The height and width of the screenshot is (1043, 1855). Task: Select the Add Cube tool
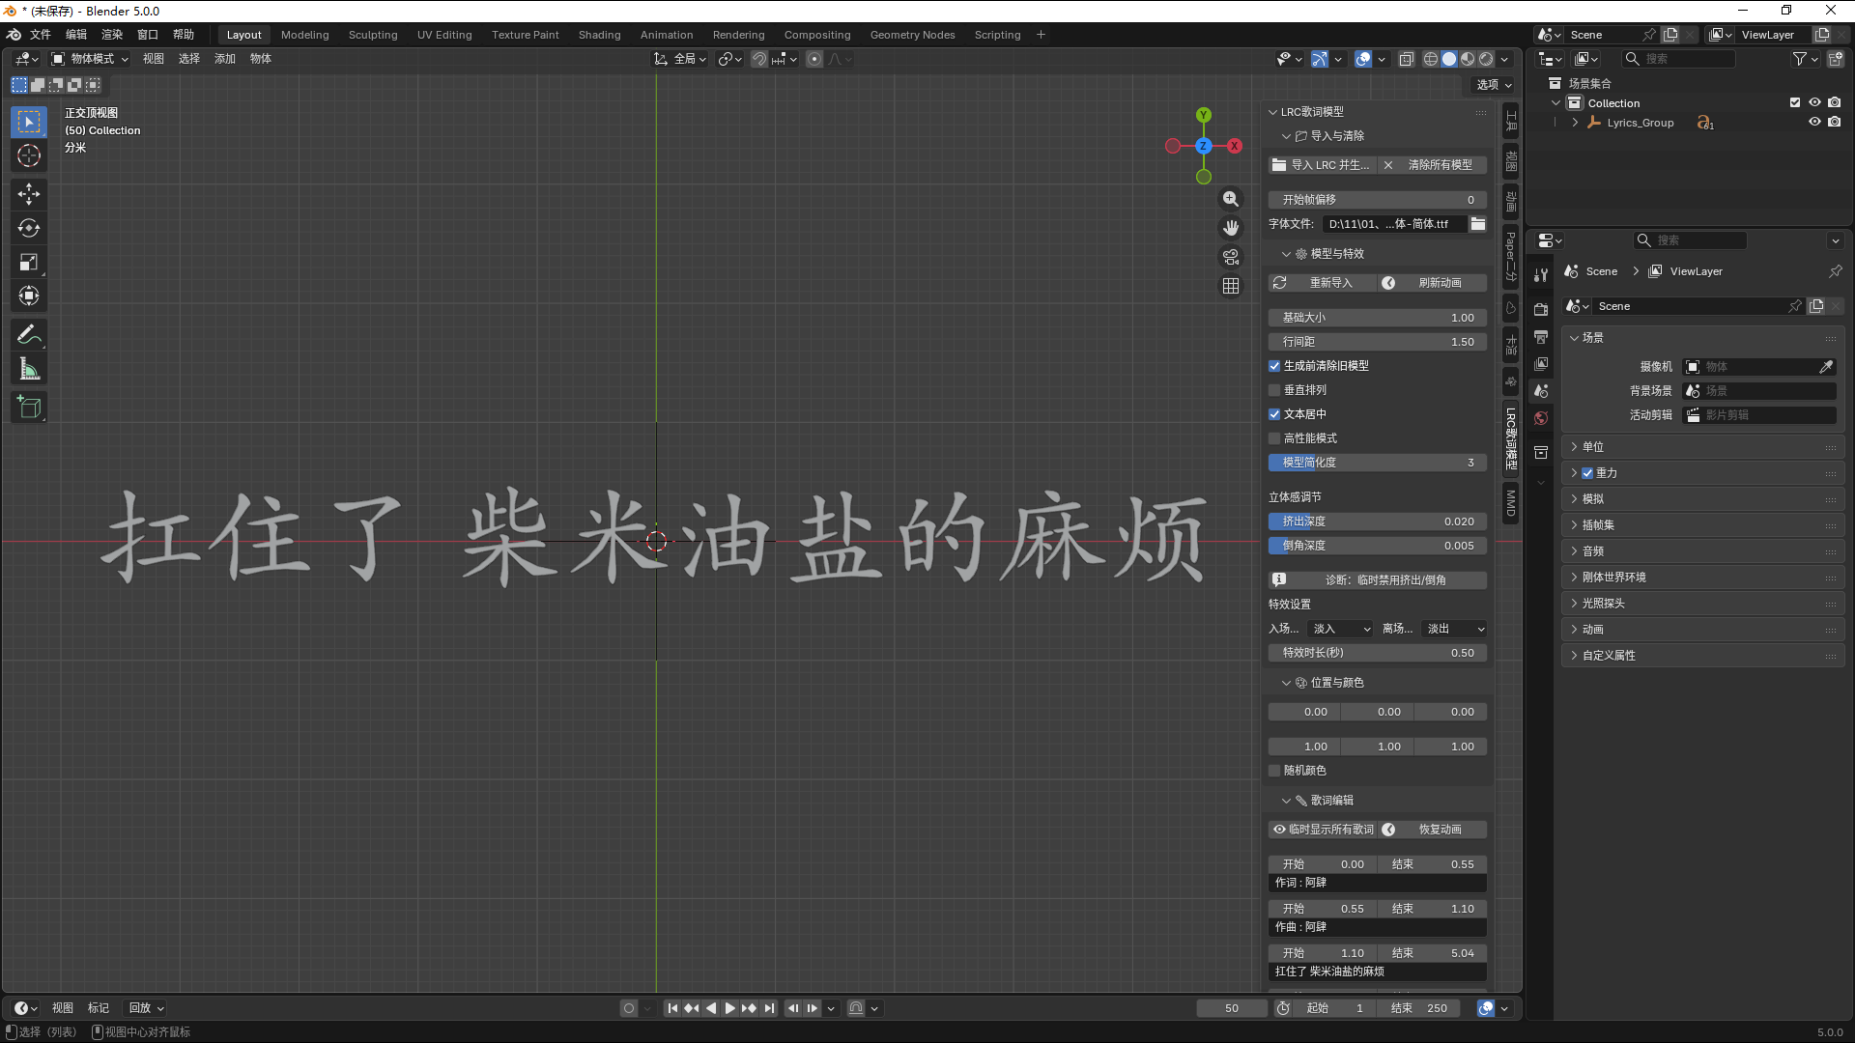coord(29,408)
